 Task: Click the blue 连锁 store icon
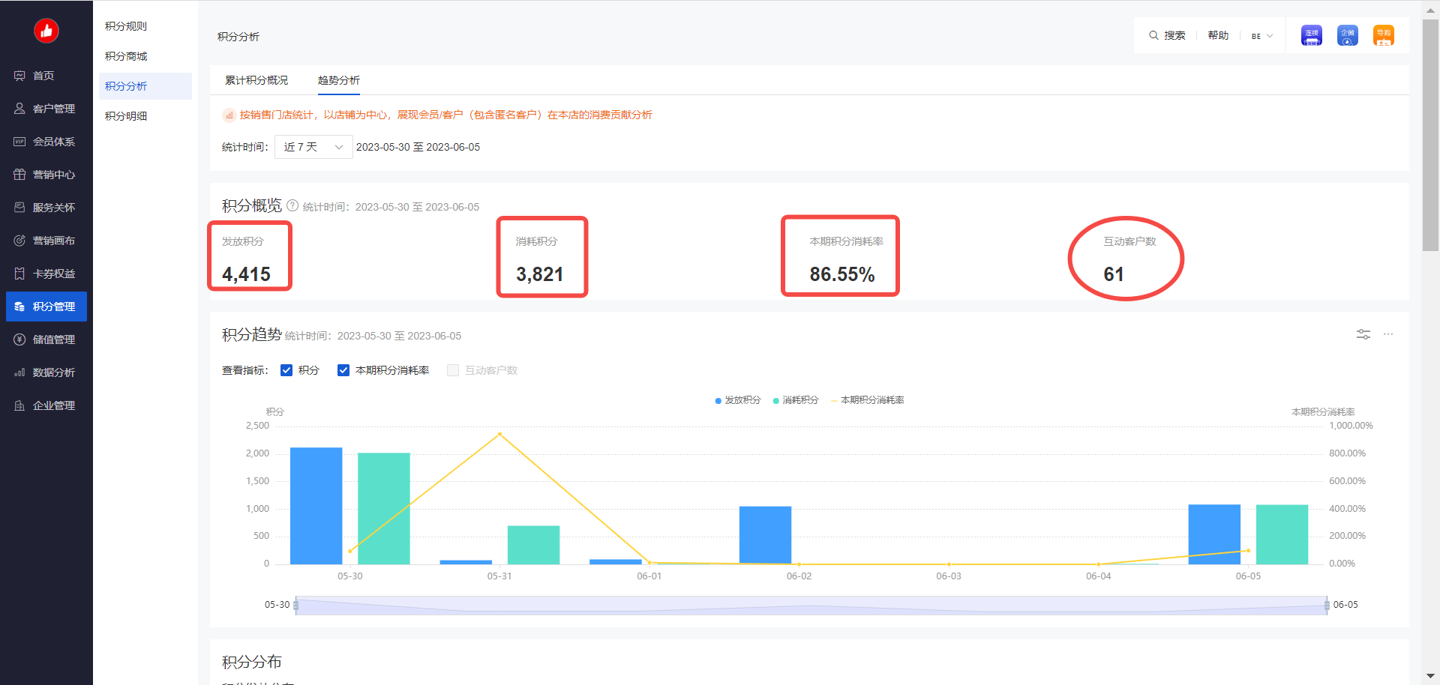1311,35
